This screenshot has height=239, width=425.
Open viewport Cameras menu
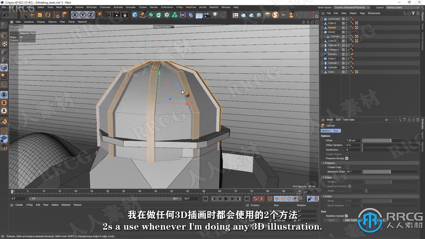click(x=29, y=22)
